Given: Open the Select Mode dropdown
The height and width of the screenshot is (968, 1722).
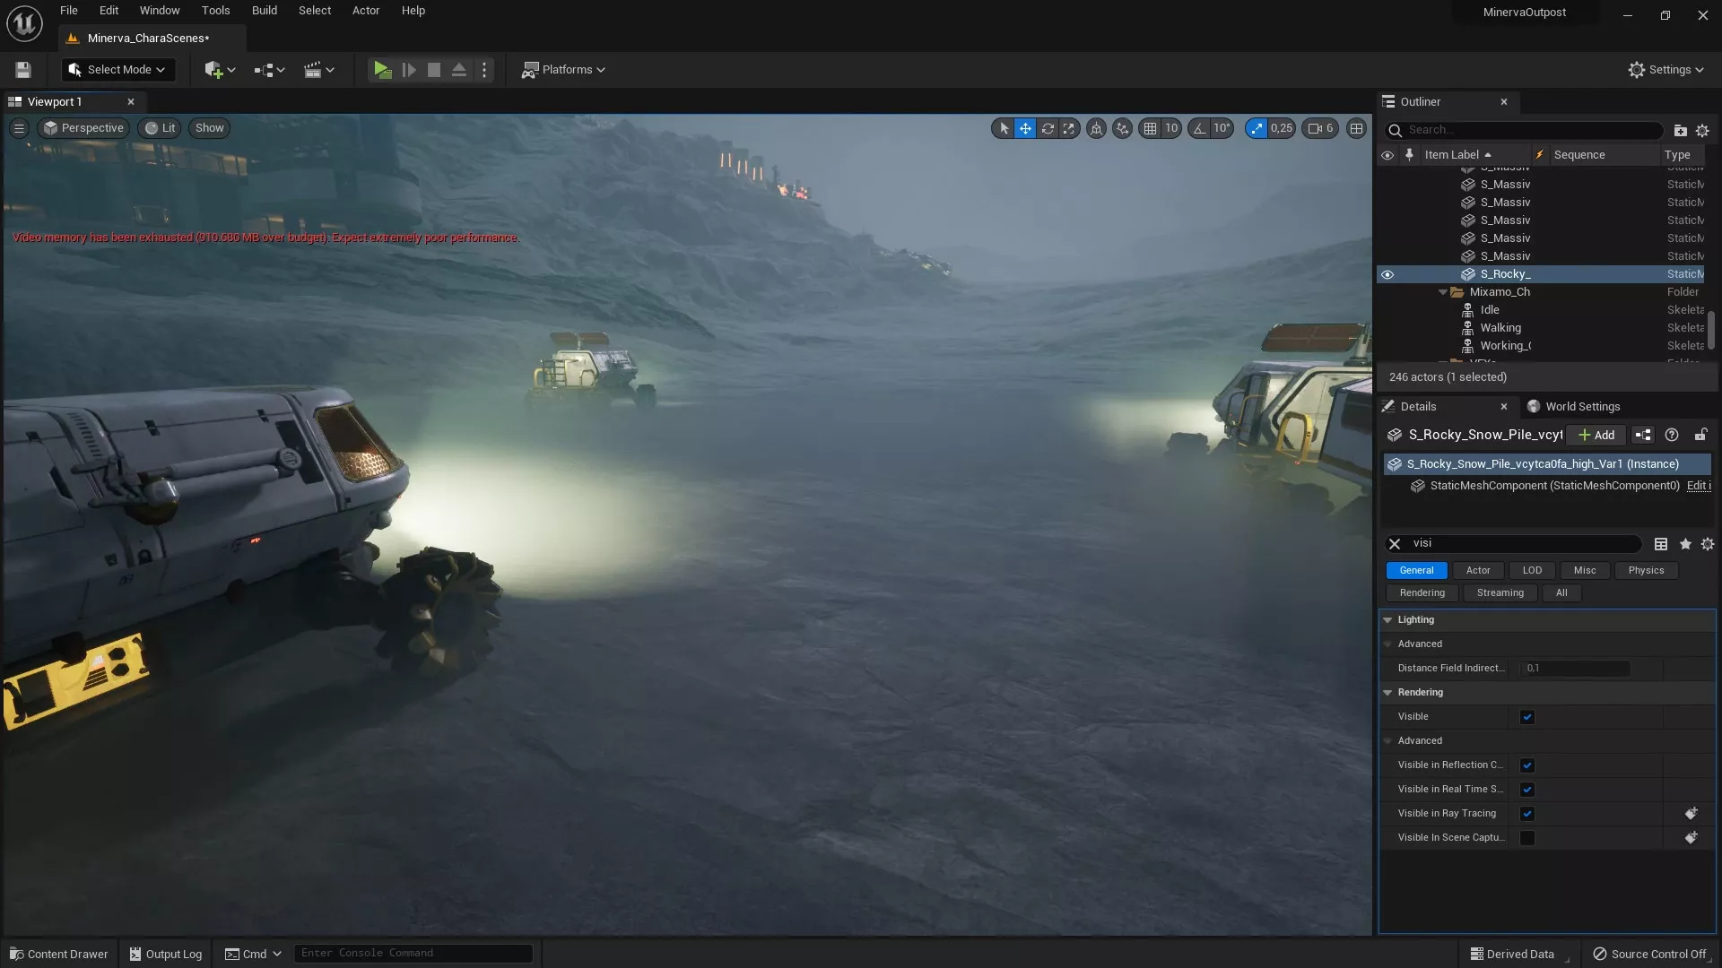Looking at the screenshot, I should tap(117, 70).
